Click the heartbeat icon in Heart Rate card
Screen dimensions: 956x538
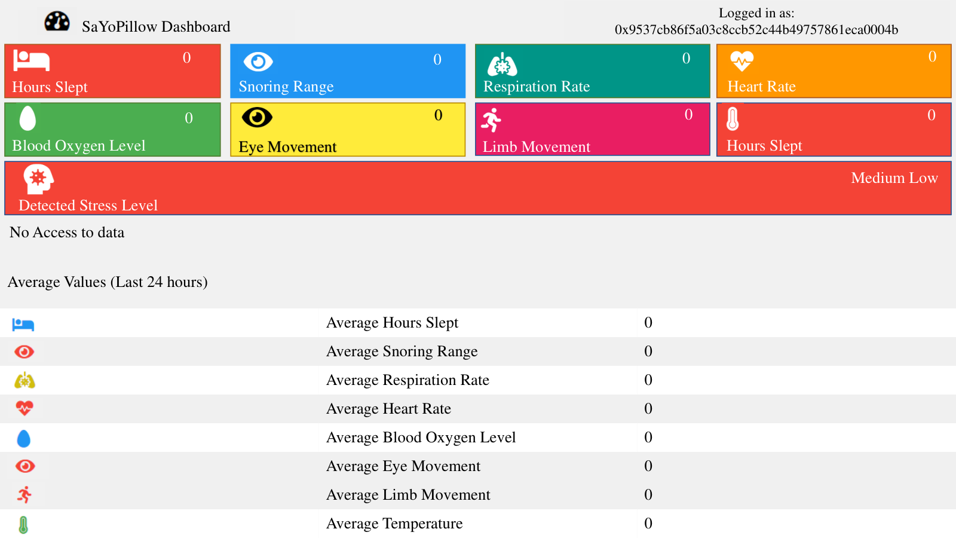(x=741, y=60)
